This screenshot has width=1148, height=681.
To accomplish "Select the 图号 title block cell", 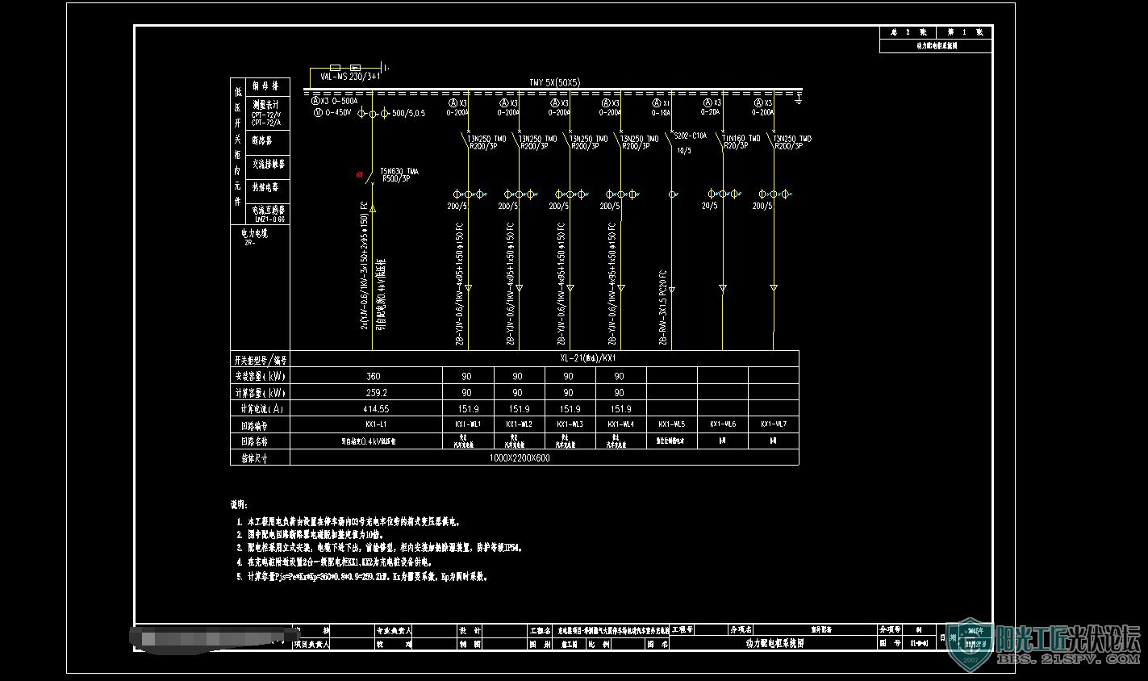I will (x=891, y=644).
